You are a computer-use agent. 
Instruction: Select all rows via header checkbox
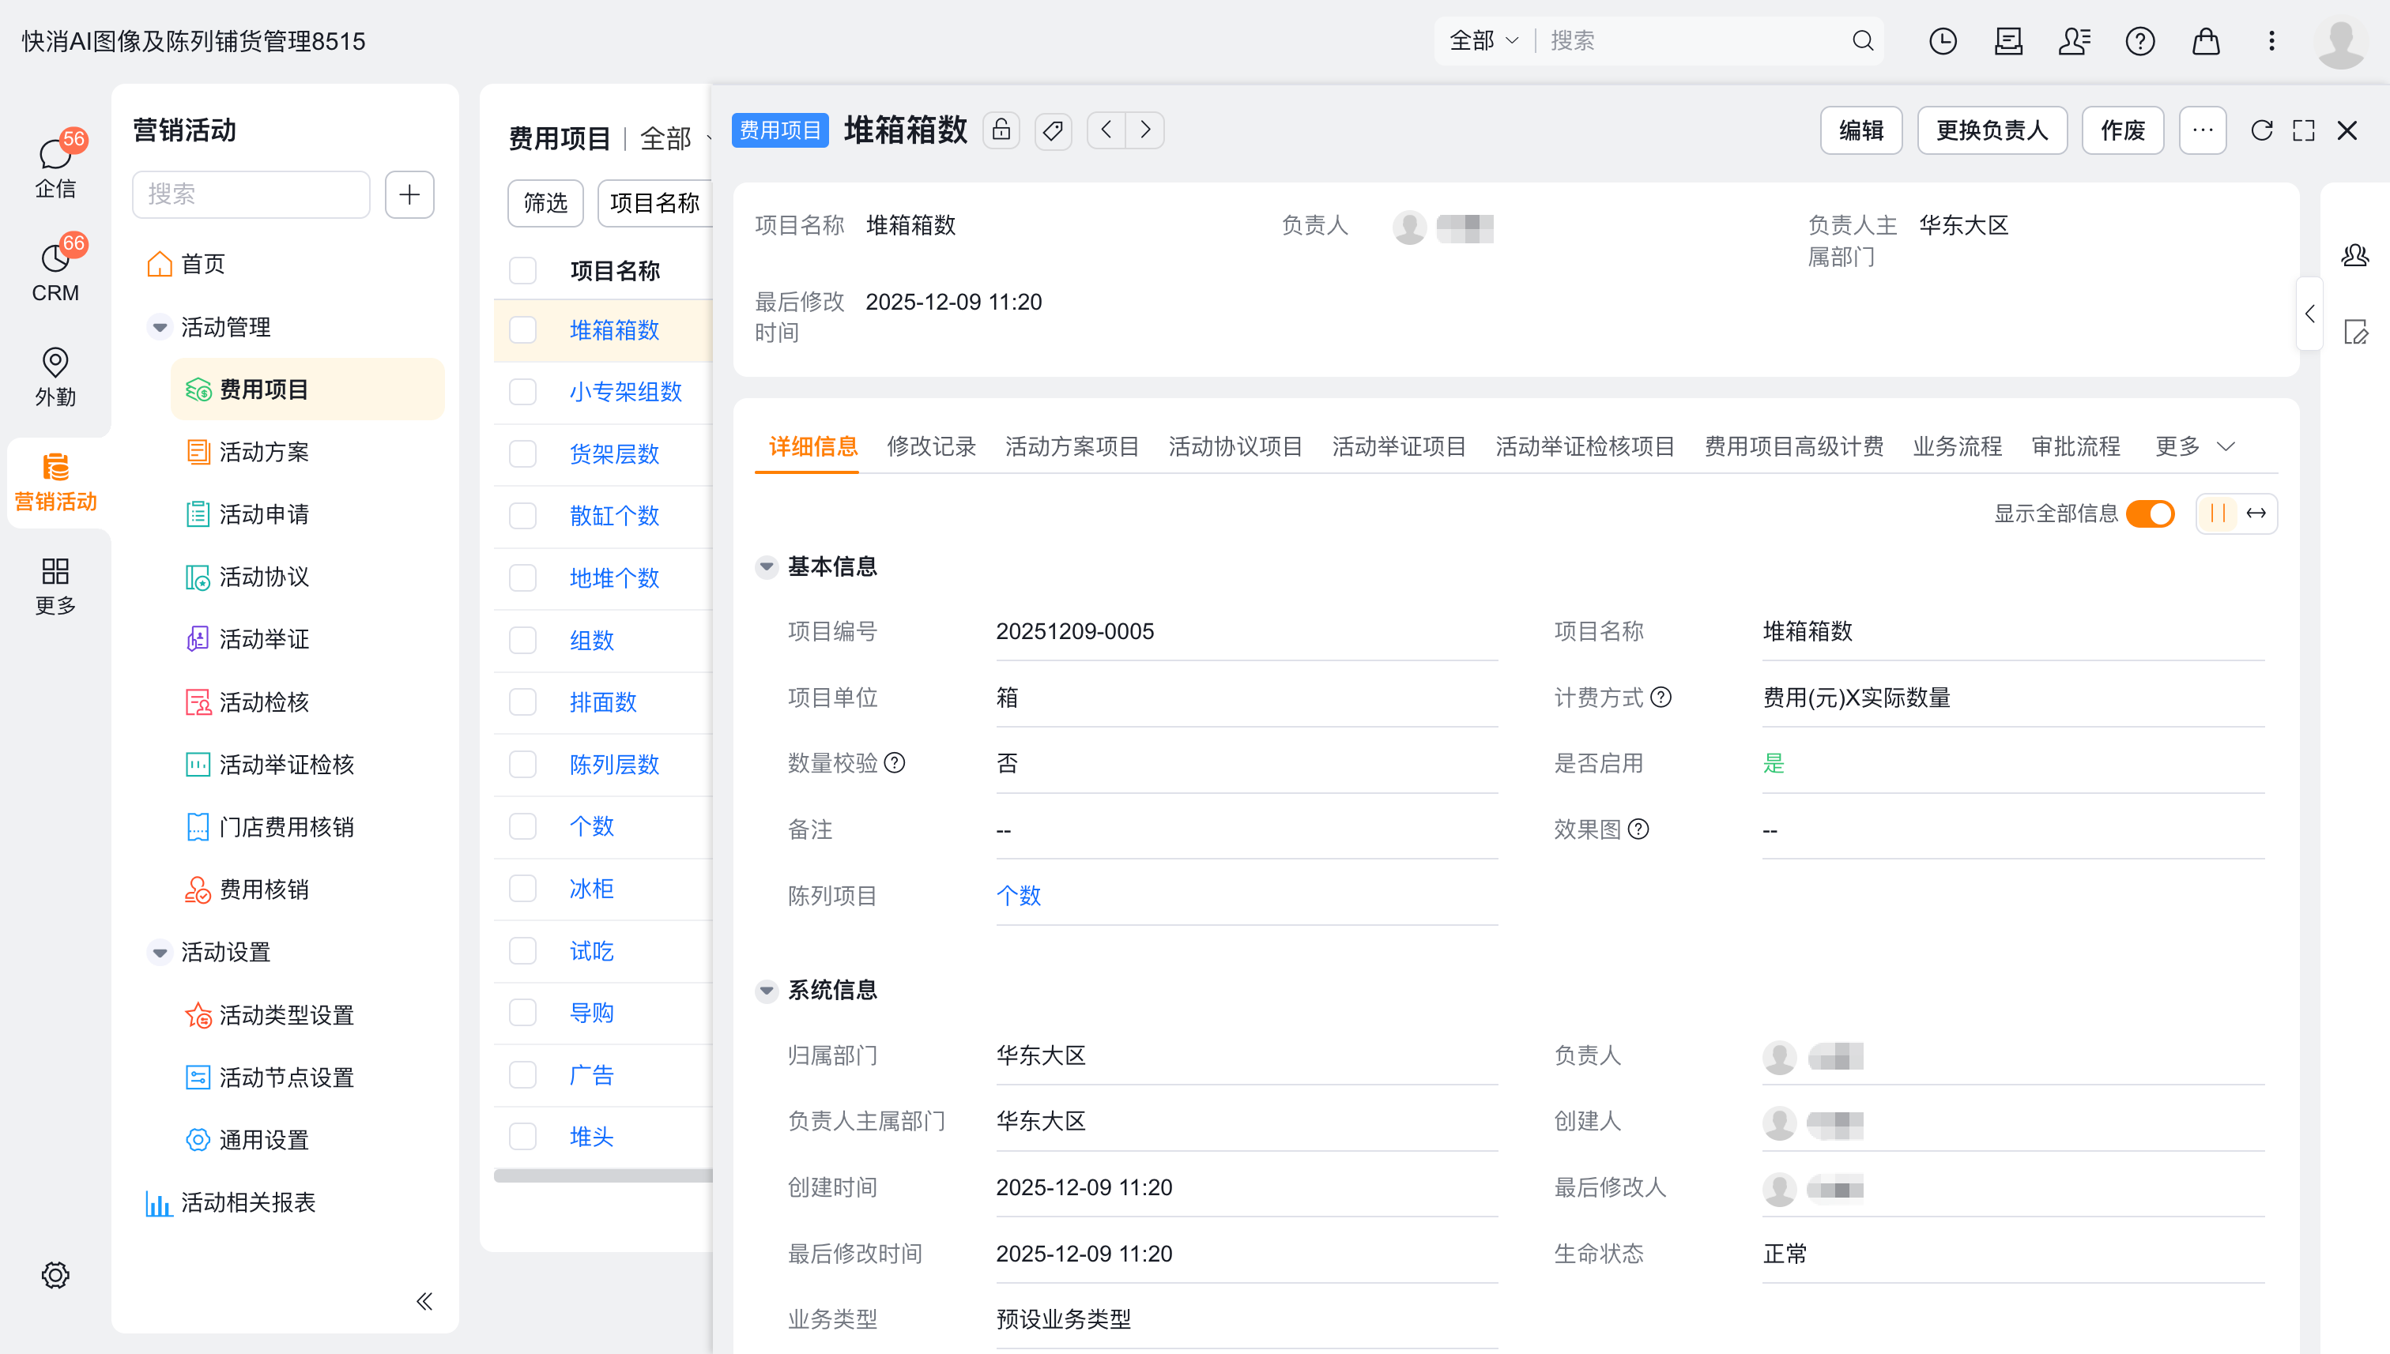click(x=523, y=271)
